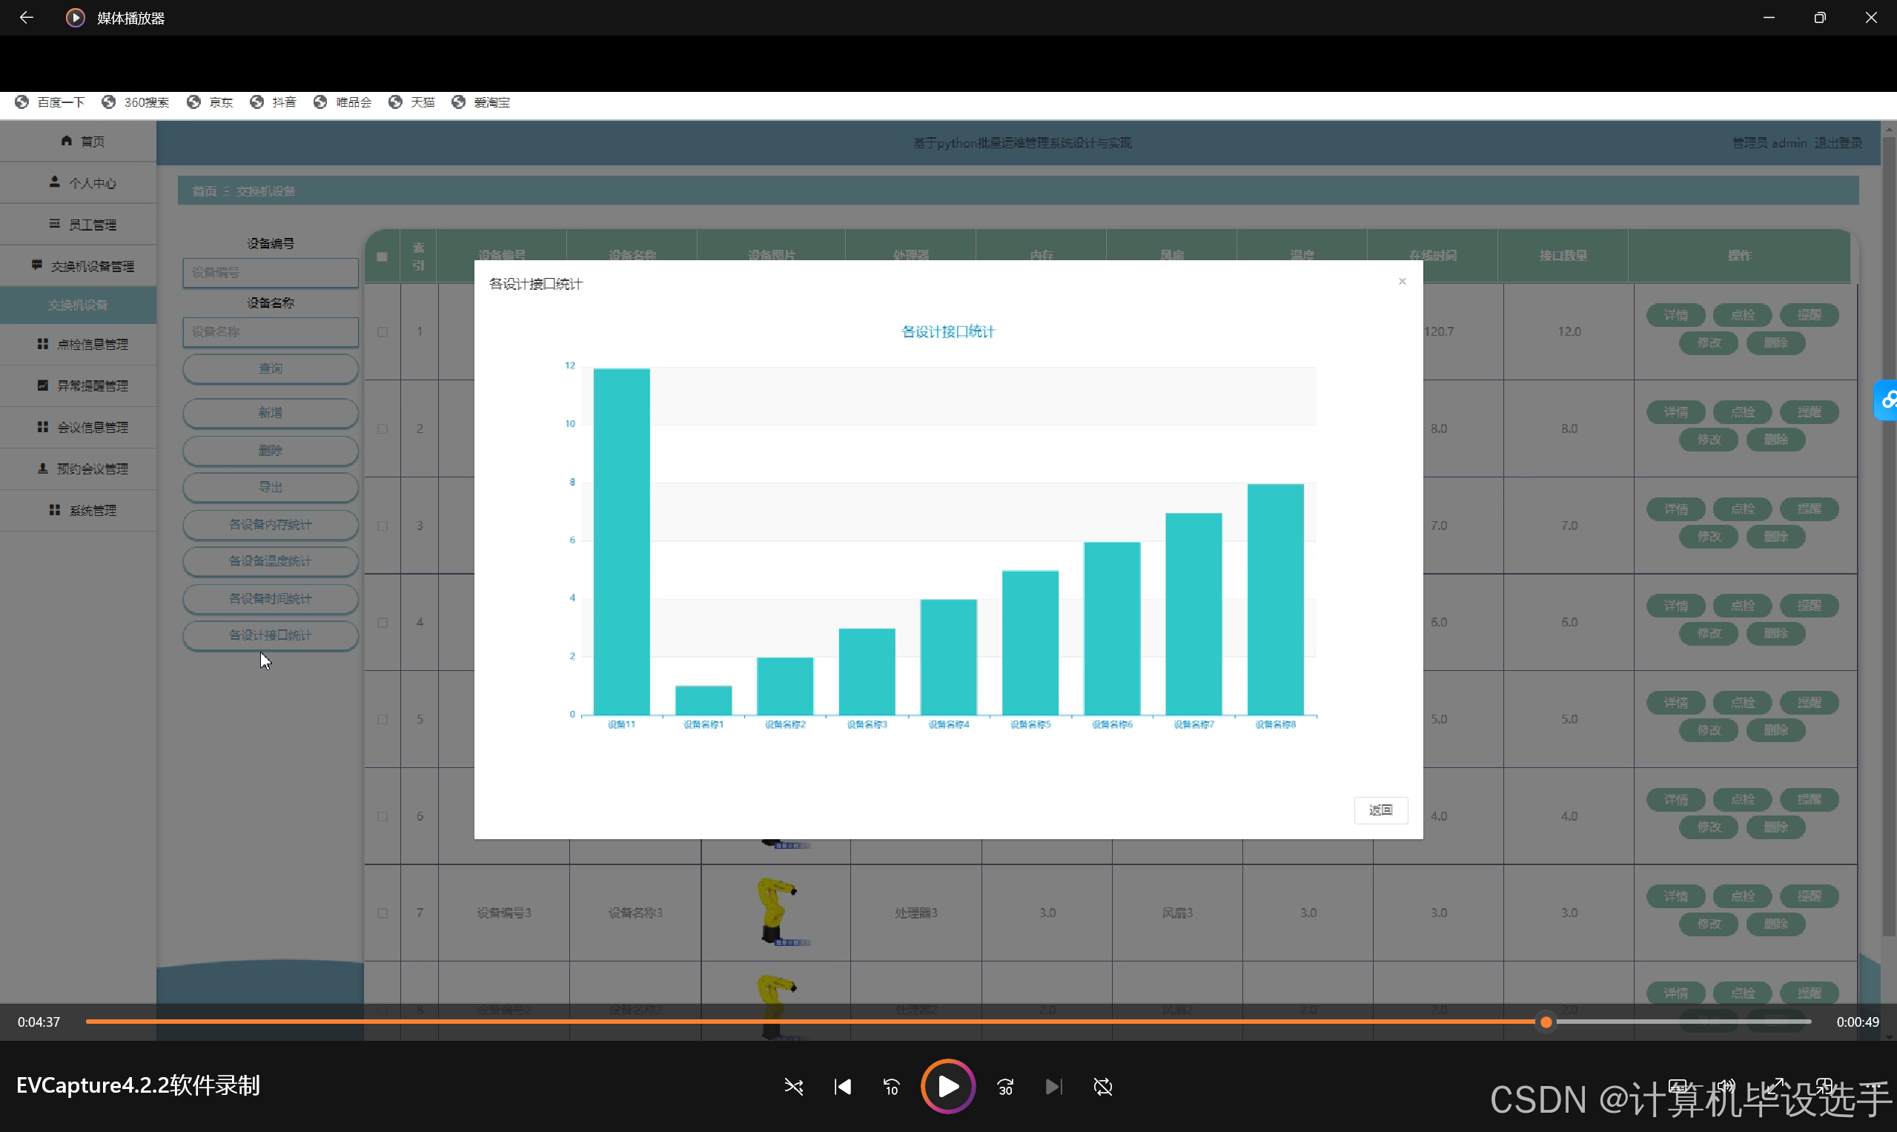
Task: Go to the previous track
Action: point(842,1086)
